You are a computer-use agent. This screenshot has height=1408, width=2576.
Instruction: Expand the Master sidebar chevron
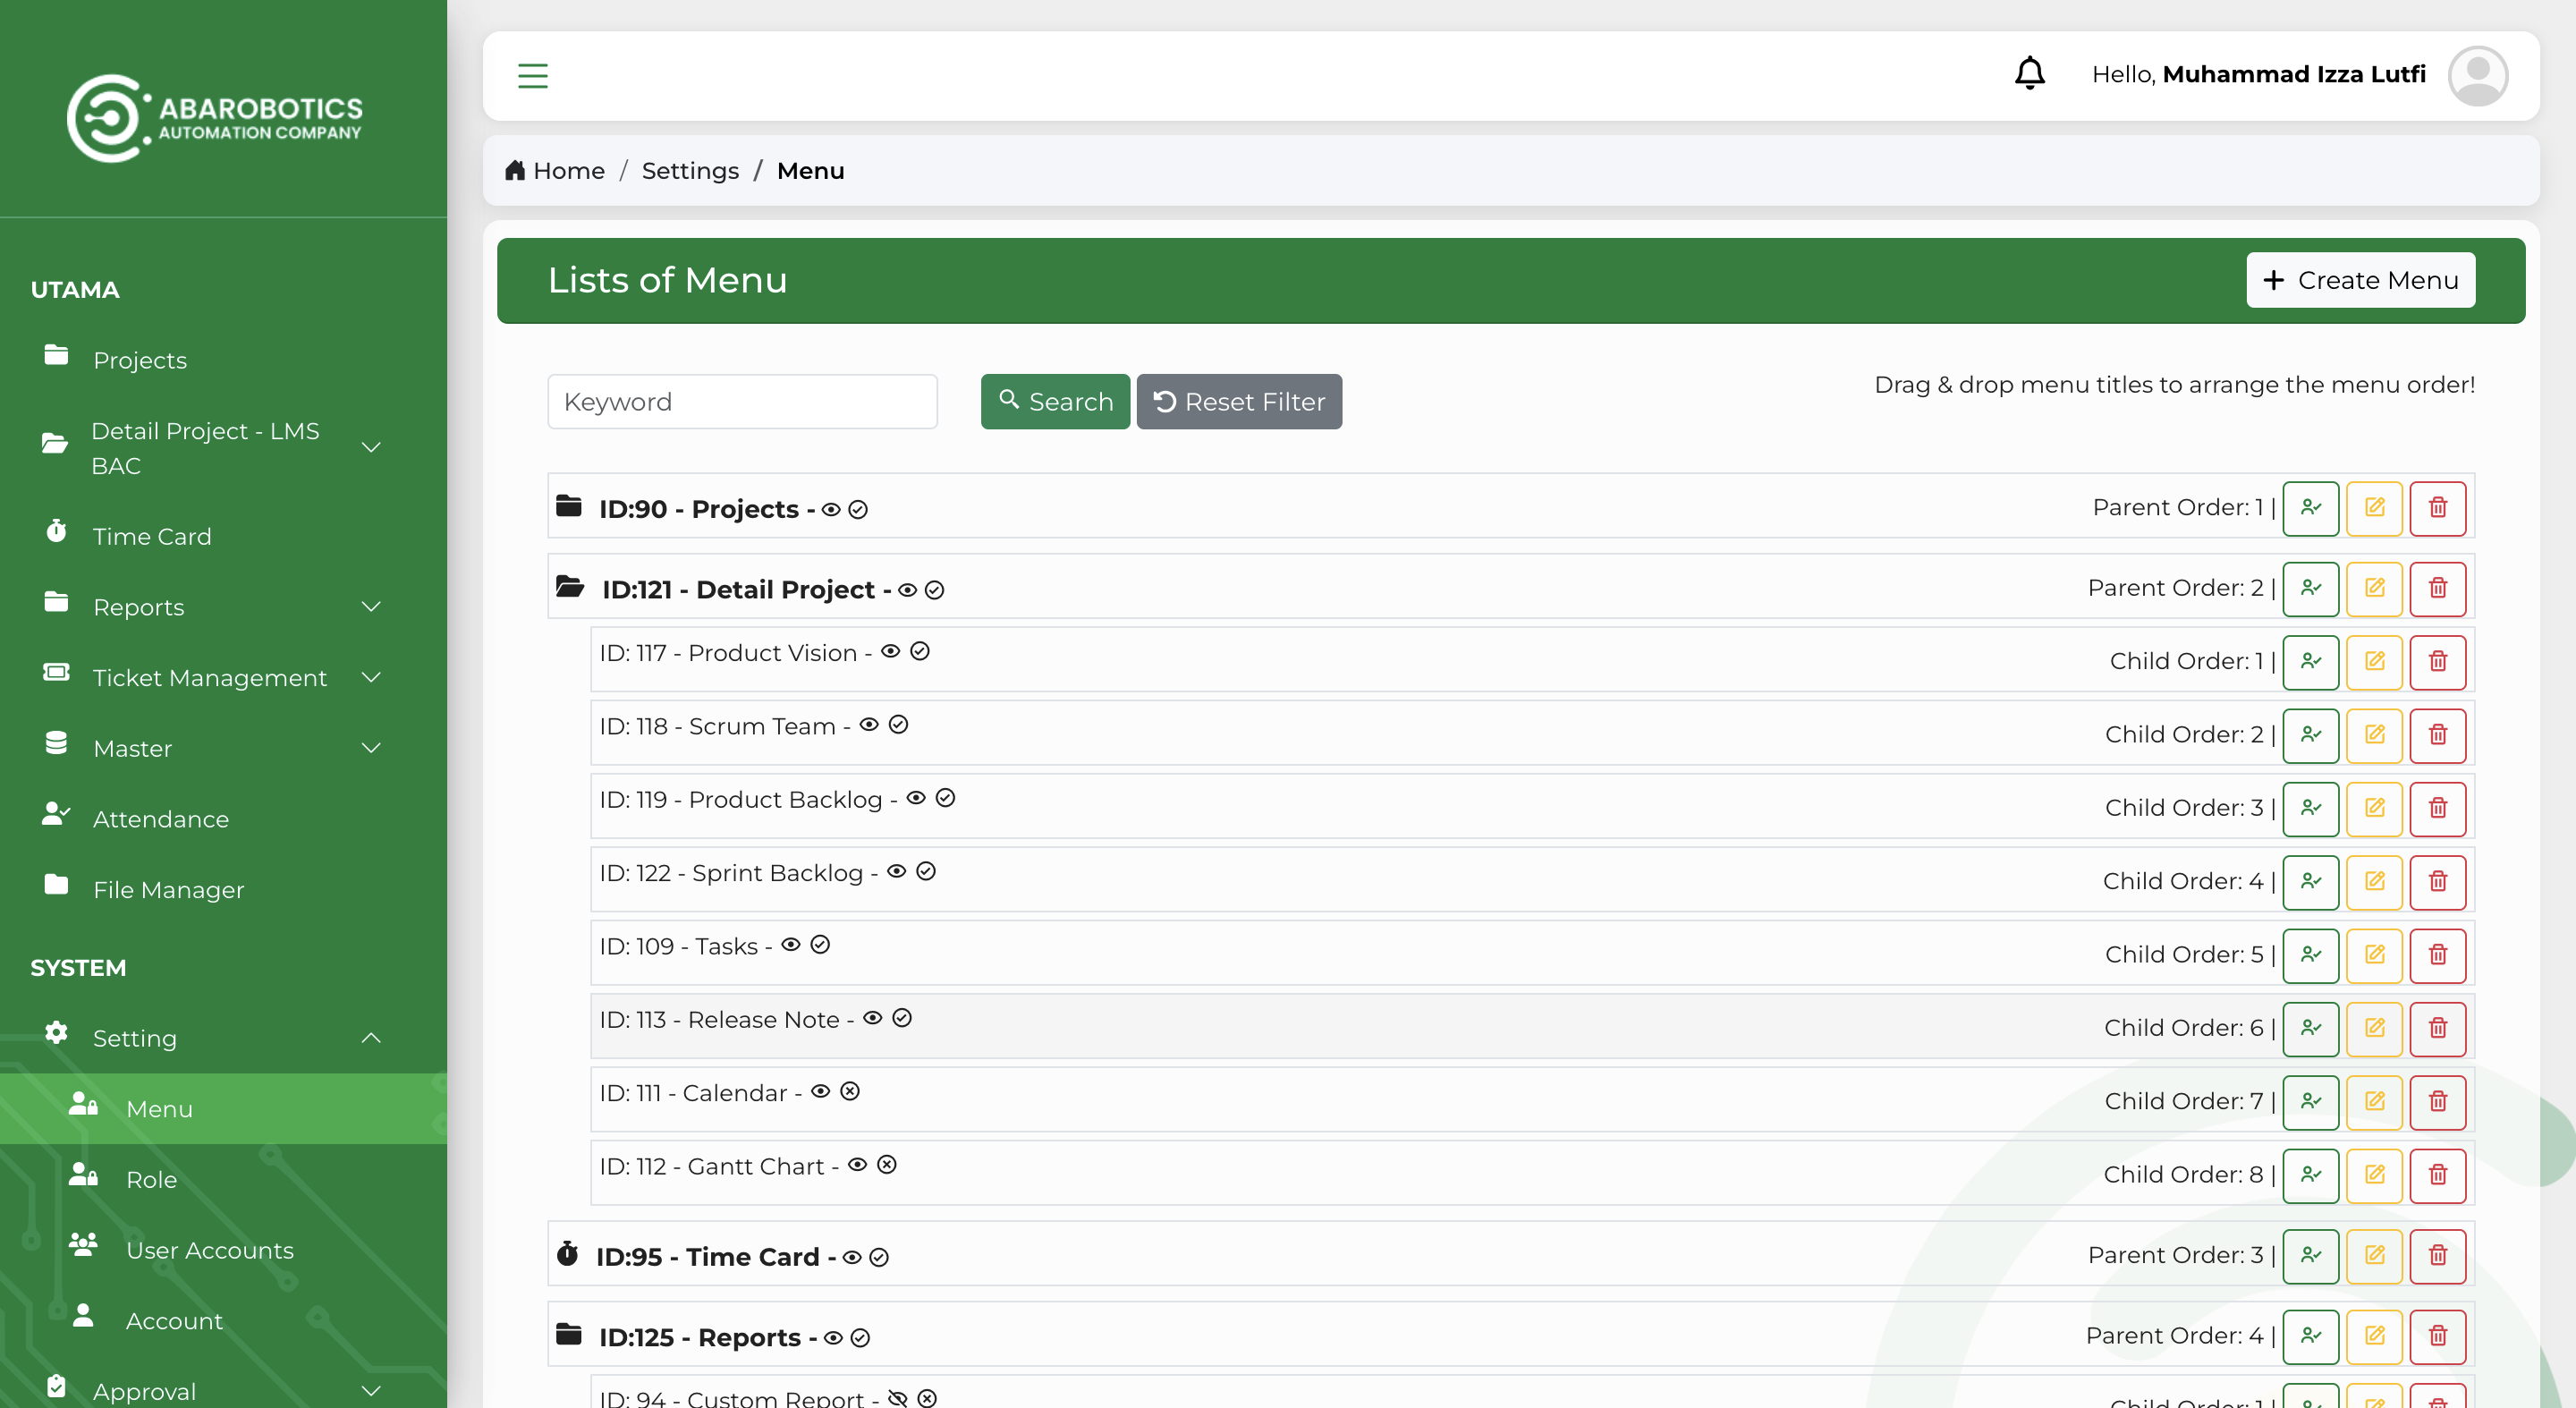[x=371, y=748]
